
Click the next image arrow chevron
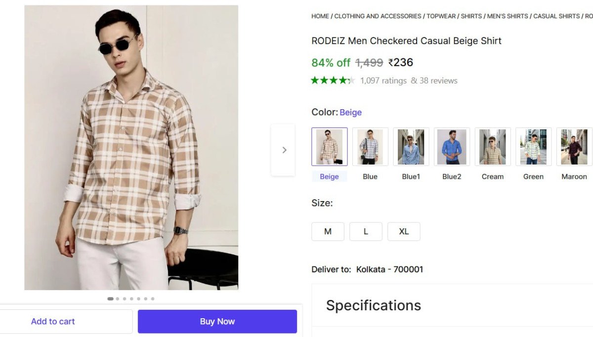coord(284,150)
